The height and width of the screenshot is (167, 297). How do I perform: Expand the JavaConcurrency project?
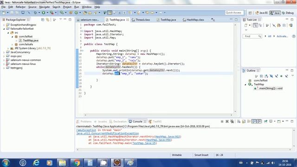pos(4,52)
